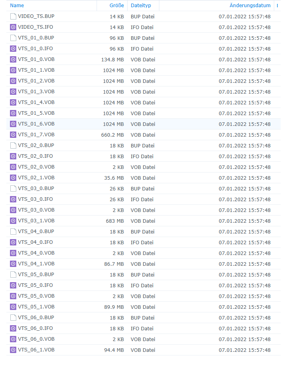Select the file name VTS_06_0.IFO
The image size is (281, 365).
tap(35, 328)
